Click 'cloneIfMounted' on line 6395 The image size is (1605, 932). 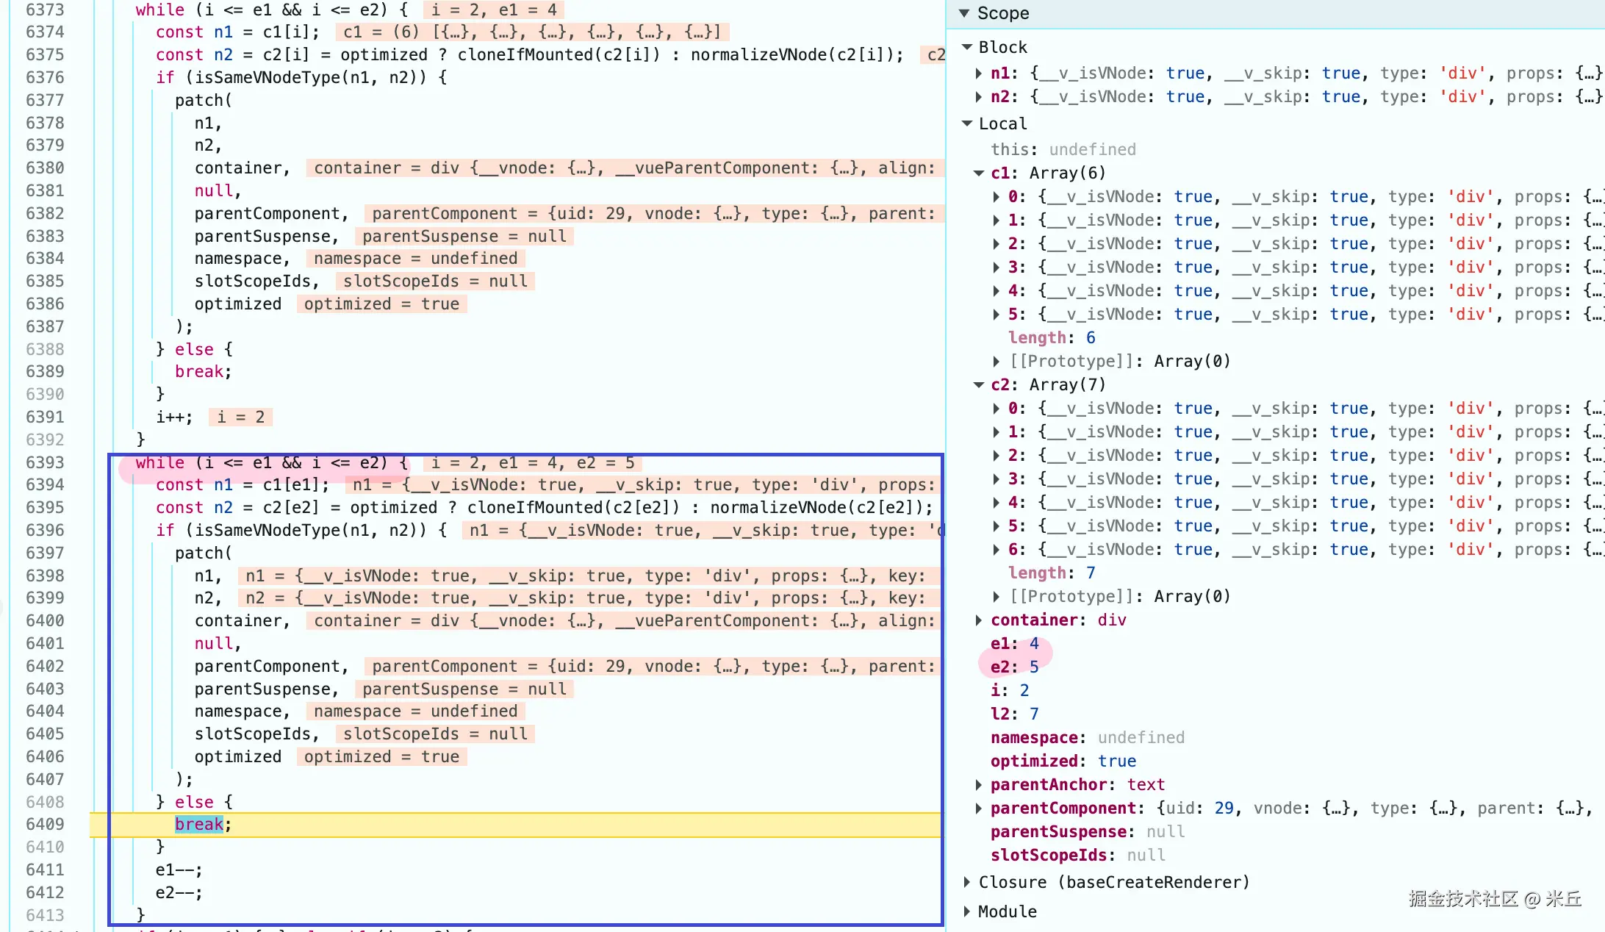535,508
